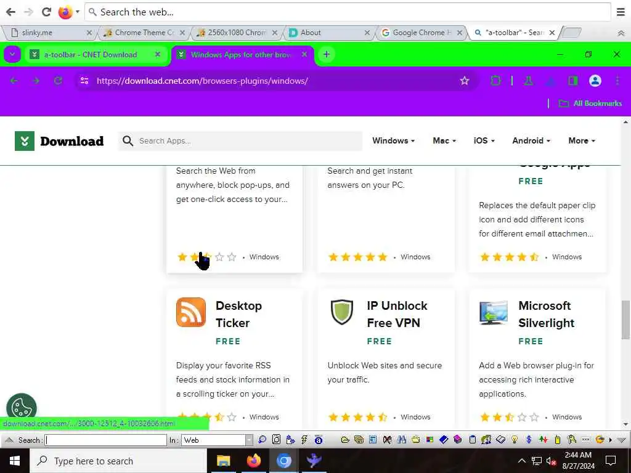Click the red-green arrows icon in the bottom toolbar
631x473 pixels.
tap(543, 440)
